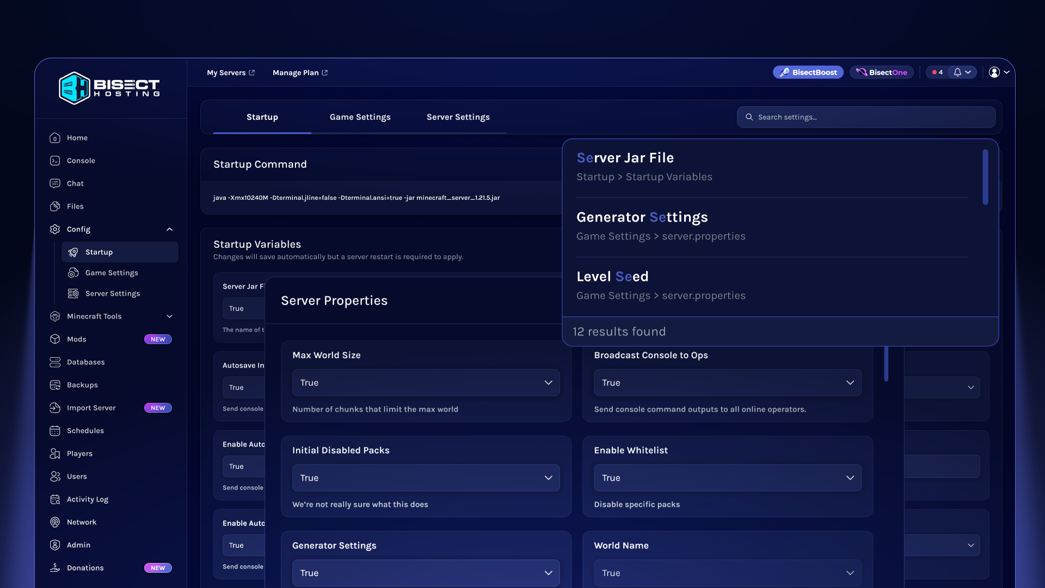Open the Broadcast Console to Ops dropdown
The height and width of the screenshot is (588, 1045).
tap(728, 383)
